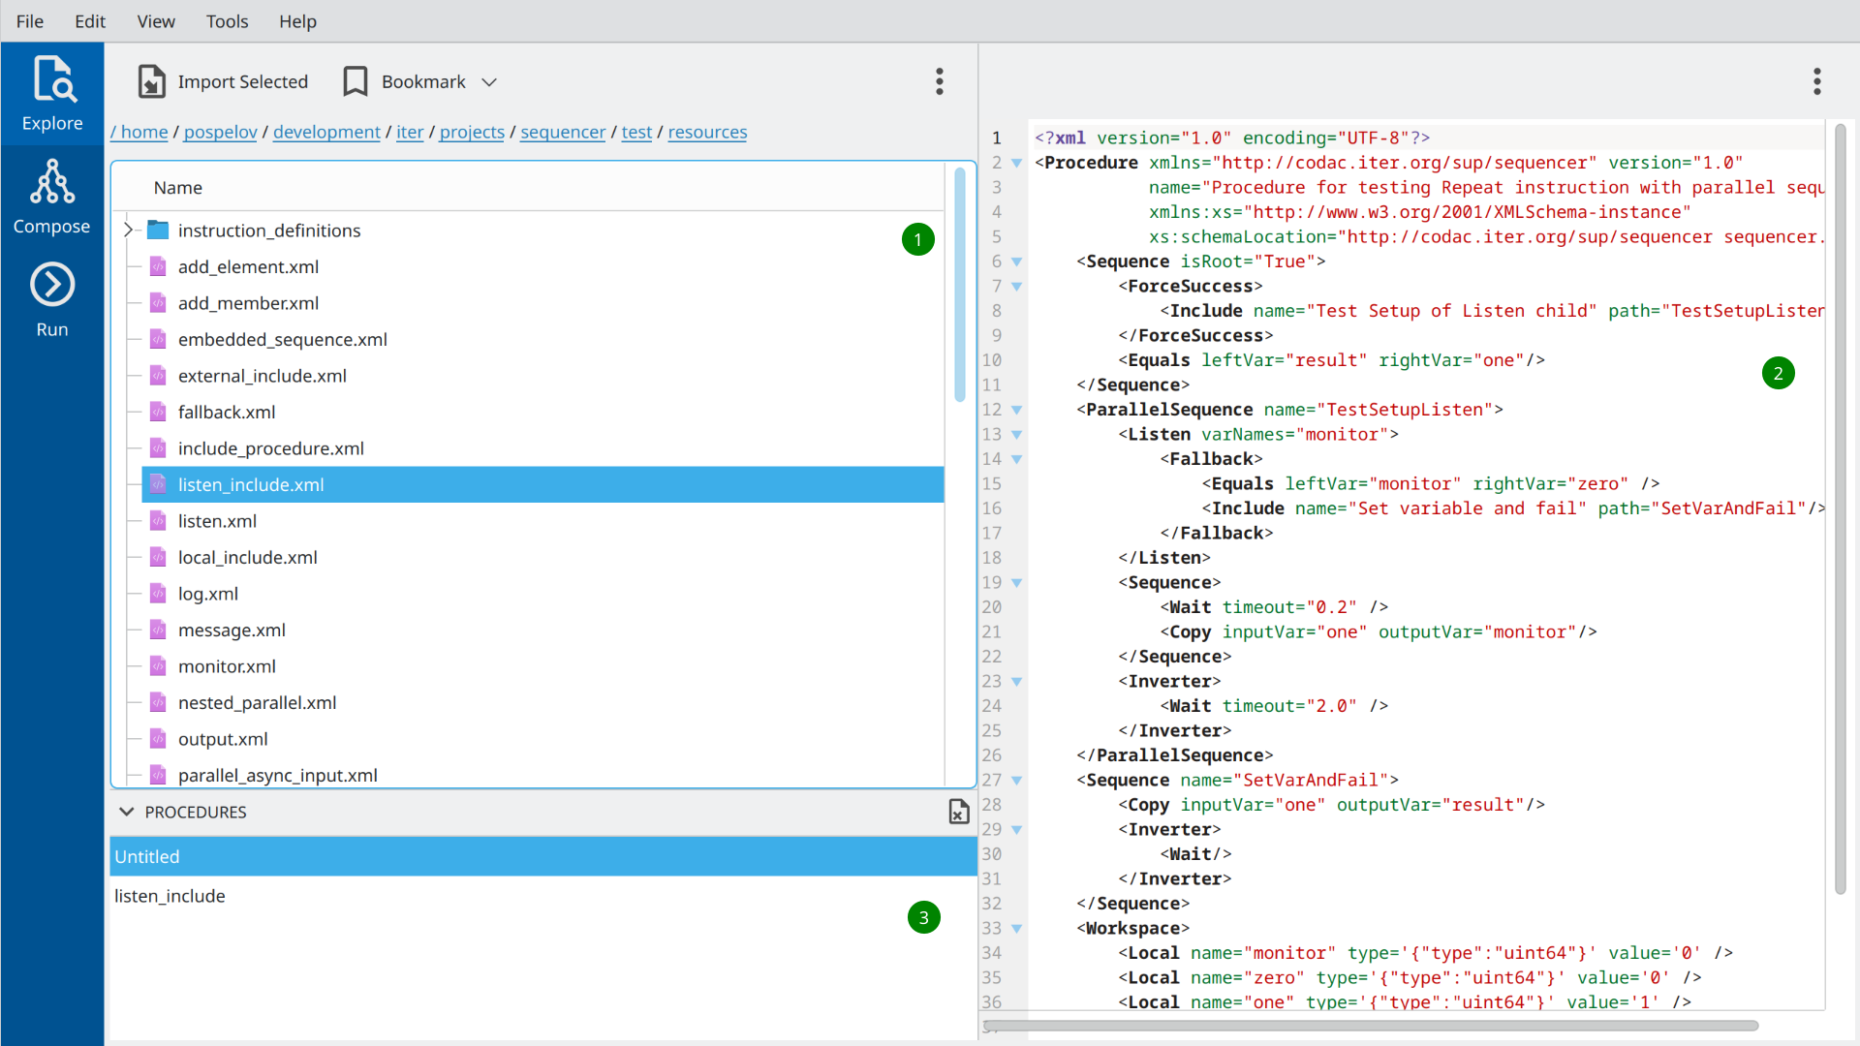Open the View menu
This screenshot has height=1046, width=1860.
[156, 21]
